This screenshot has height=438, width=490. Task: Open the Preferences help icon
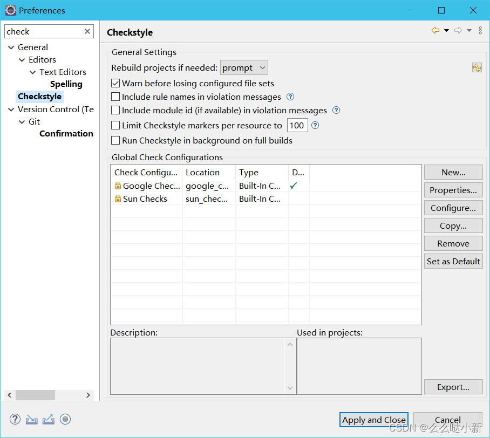(15, 419)
